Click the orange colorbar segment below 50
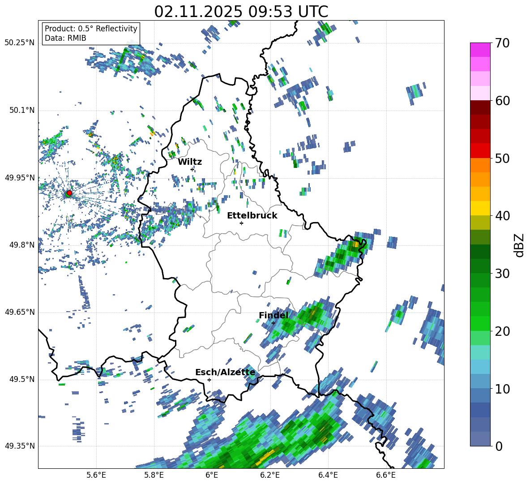 tap(480, 165)
